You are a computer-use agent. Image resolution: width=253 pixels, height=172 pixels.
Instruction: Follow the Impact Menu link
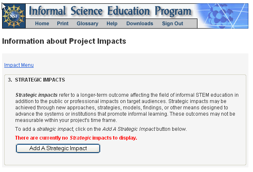[x=19, y=65]
